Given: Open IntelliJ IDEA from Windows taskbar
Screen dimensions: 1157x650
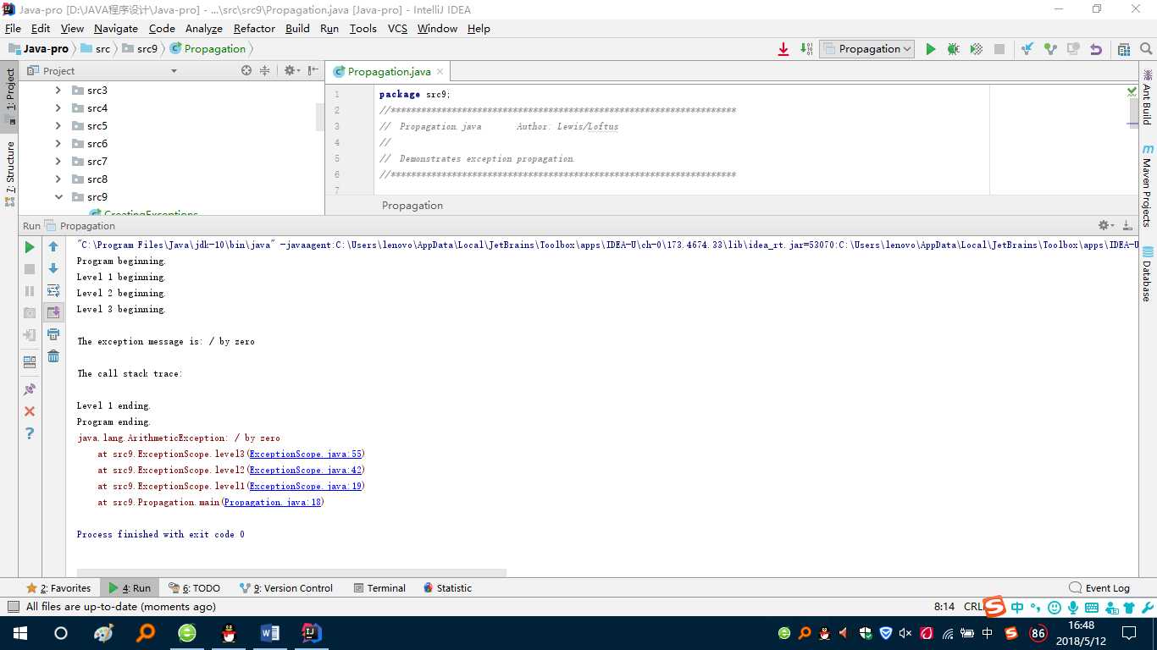Looking at the screenshot, I should [x=312, y=632].
